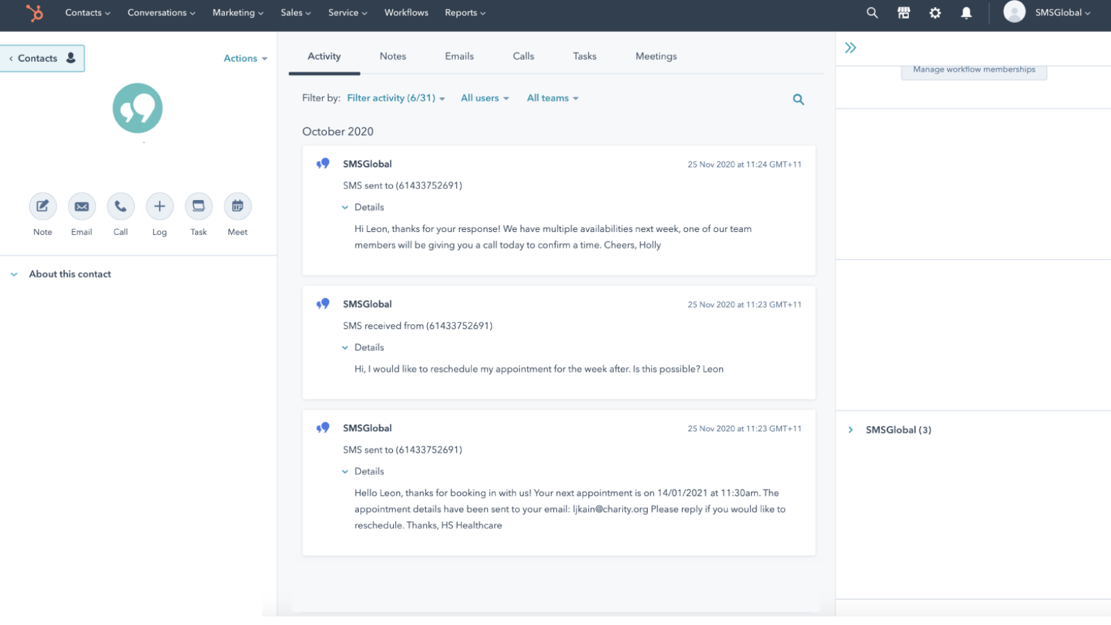Screen dimensions: 1111x625
Task: Open the Marketing menu
Action: pyautogui.click(x=237, y=12)
